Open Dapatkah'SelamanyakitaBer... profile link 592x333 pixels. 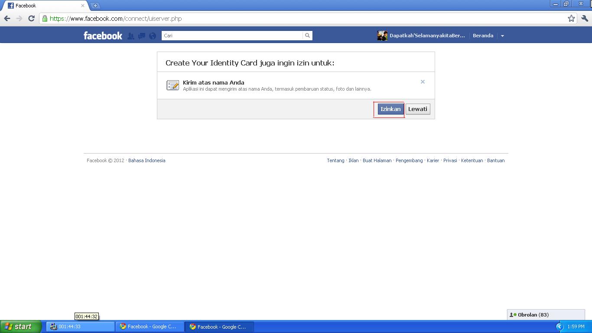pos(427,36)
